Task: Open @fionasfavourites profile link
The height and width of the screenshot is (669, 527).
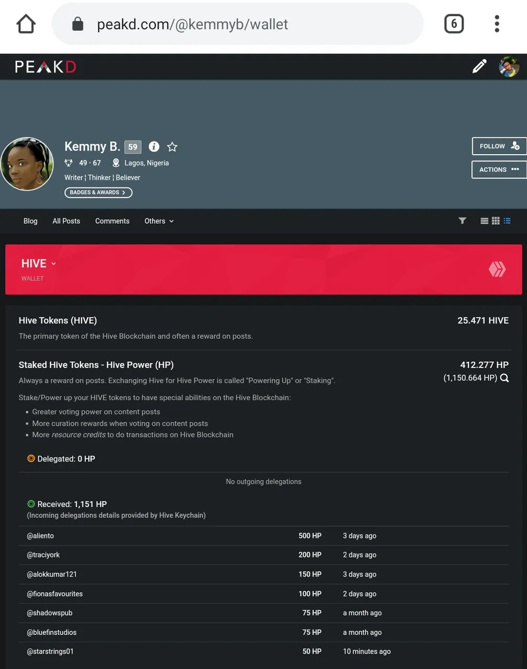Action: click(x=55, y=594)
